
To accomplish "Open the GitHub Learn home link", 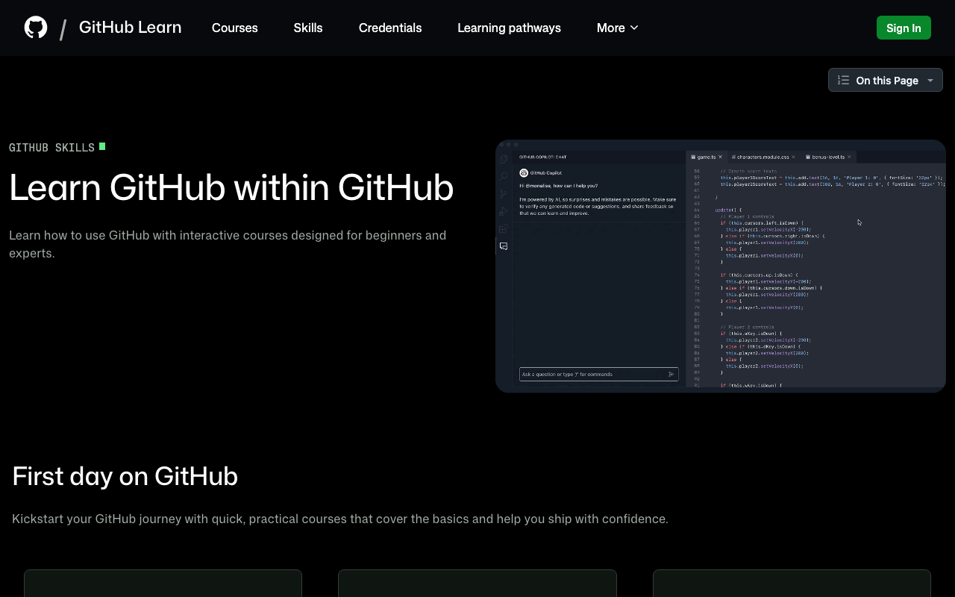I will pyautogui.click(x=130, y=28).
